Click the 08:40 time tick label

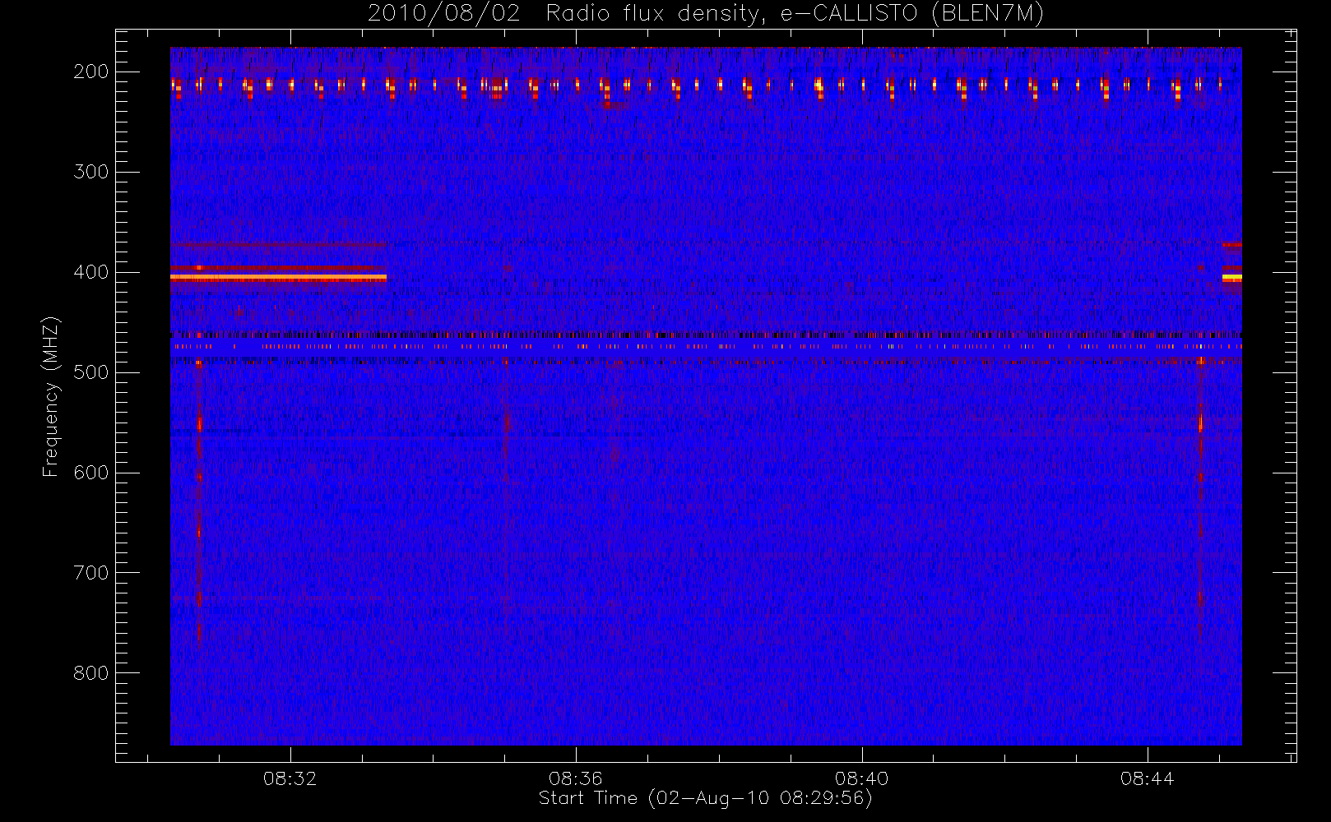pyautogui.click(x=861, y=778)
